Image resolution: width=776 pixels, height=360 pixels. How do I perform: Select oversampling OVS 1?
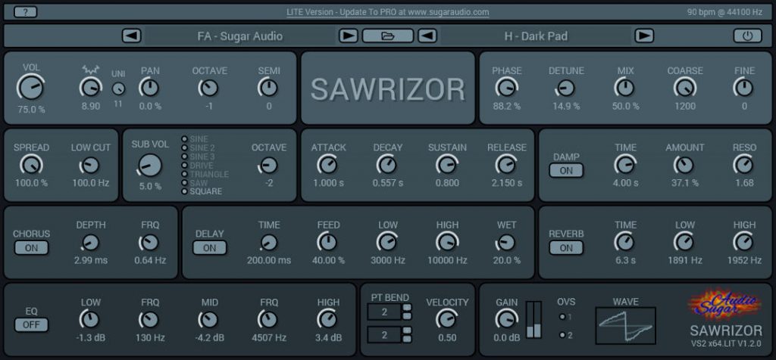pyautogui.click(x=562, y=317)
